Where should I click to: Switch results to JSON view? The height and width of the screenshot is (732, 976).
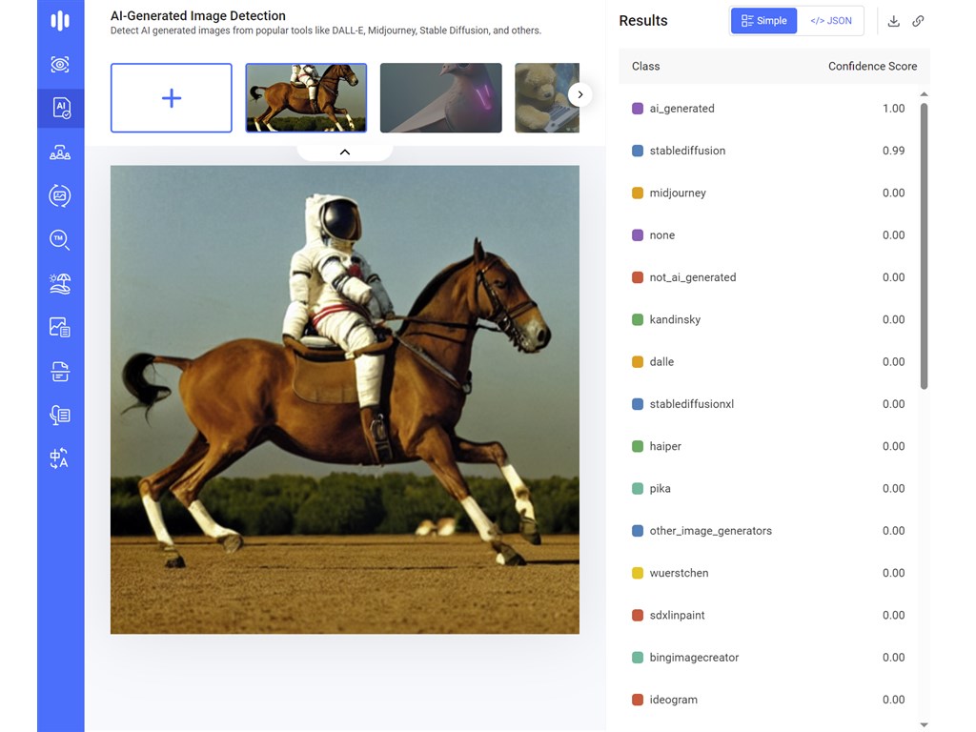[x=830, y=20]
